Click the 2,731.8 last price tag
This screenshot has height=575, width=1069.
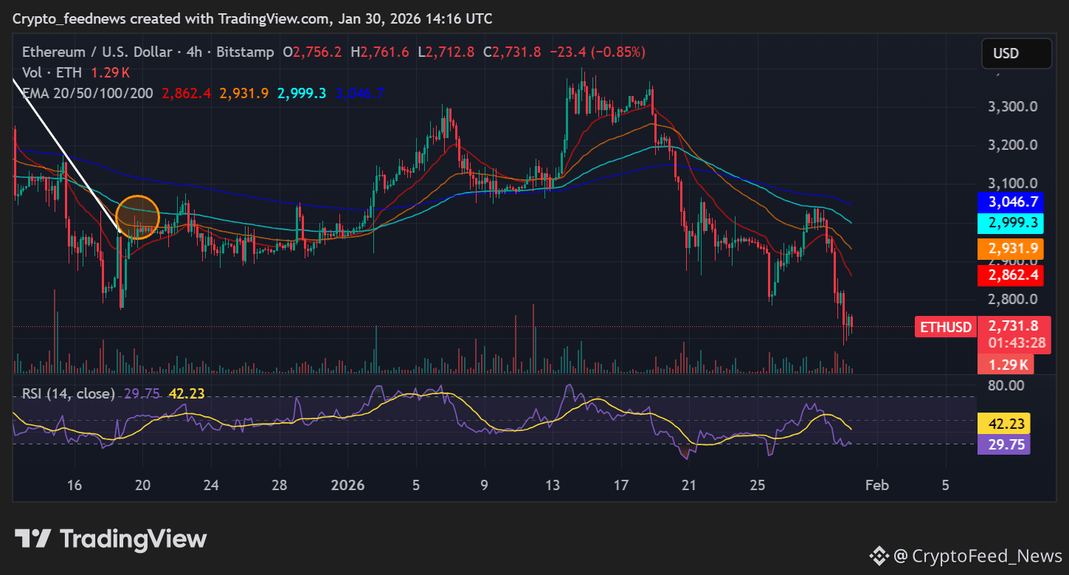tap(1014, 326)
